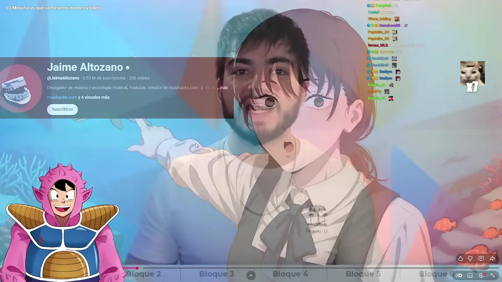The image size is (502, 282).
Task: Click the Vioara_lekling chat username
Action: [380, 19]
